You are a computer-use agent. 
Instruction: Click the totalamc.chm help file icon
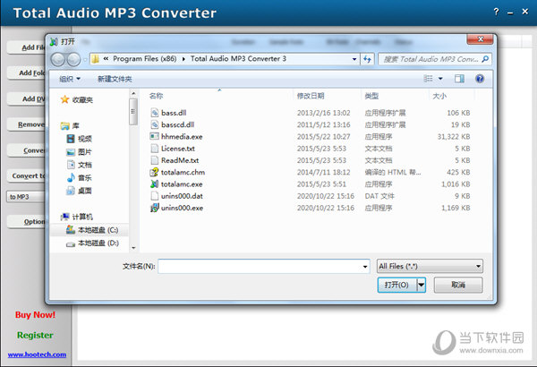(155, 172)
